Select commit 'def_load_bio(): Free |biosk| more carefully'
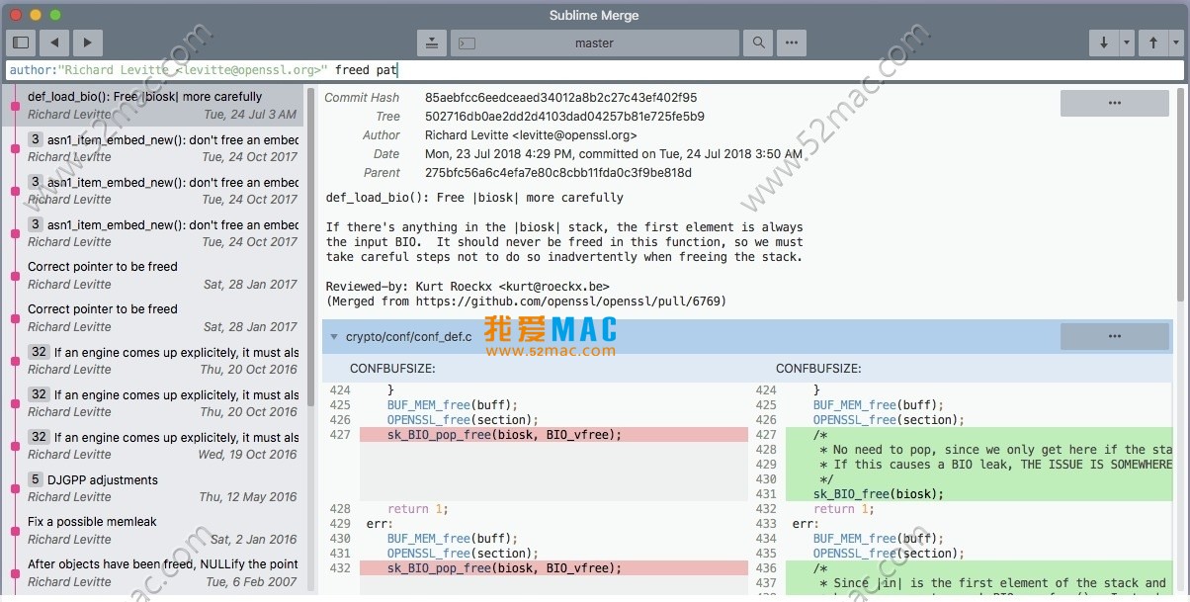The image size is (1190, 602). (152, 105)
